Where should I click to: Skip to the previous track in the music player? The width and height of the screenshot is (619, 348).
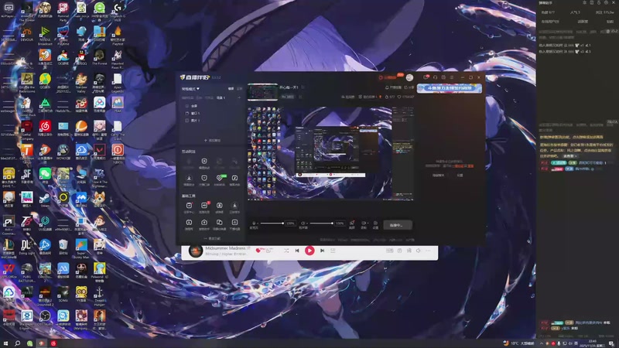297,251
